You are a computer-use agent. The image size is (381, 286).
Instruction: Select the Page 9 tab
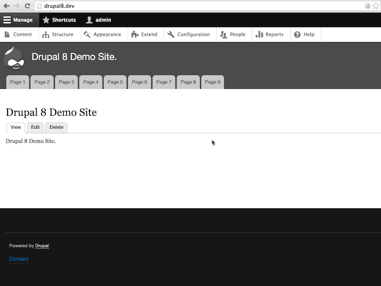pyautogui.click(x=212, y=82)
